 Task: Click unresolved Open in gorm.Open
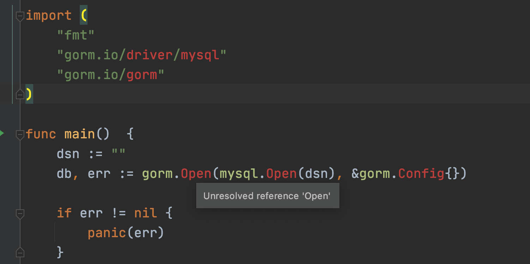click(195, 174)
